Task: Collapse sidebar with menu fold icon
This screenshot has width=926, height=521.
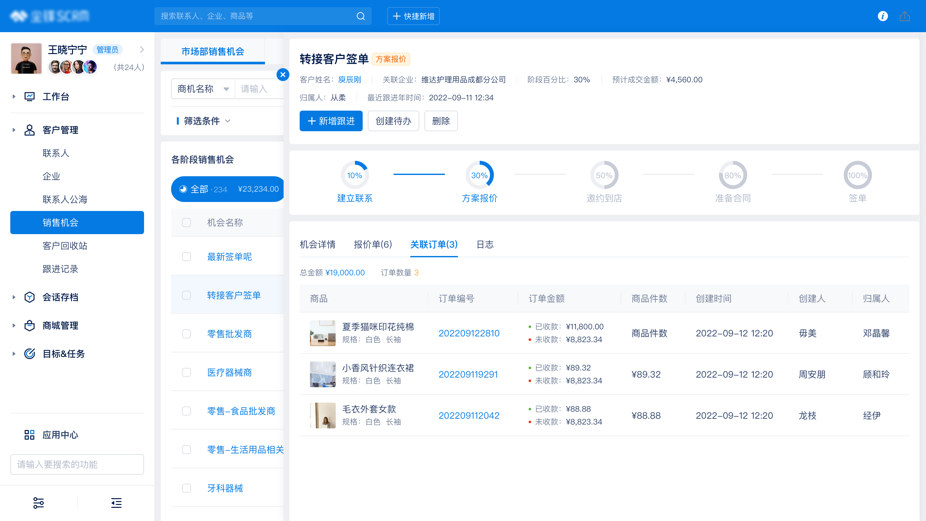Action: coord(116,503)
